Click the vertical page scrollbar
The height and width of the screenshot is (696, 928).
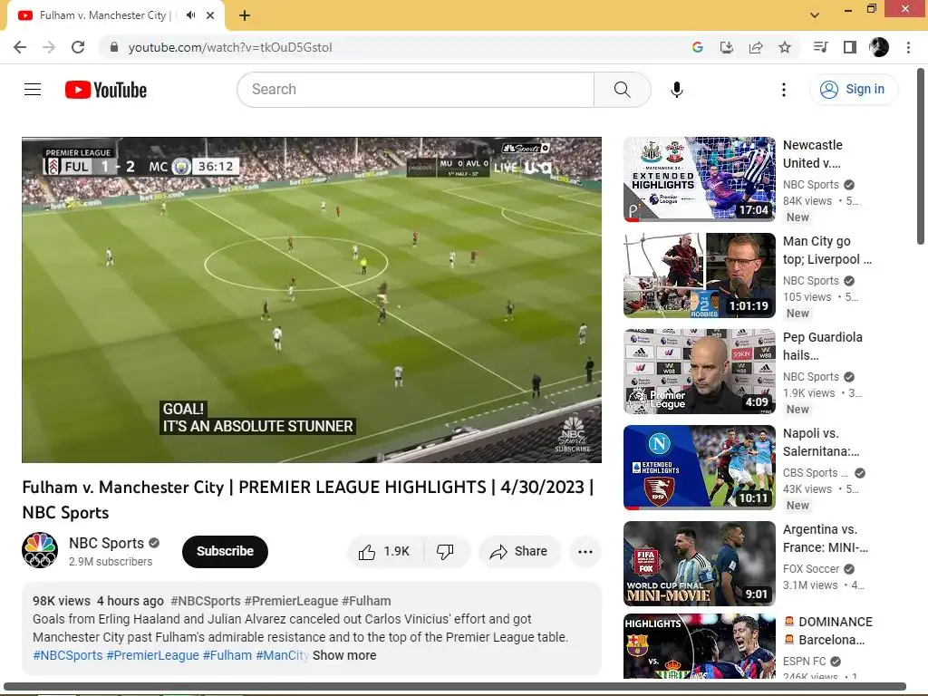pos(921,157)
